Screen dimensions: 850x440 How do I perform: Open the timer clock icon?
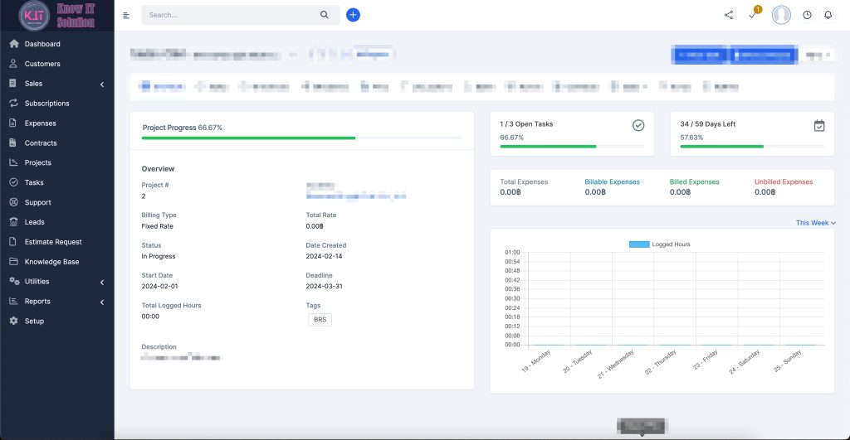[807, 15]
